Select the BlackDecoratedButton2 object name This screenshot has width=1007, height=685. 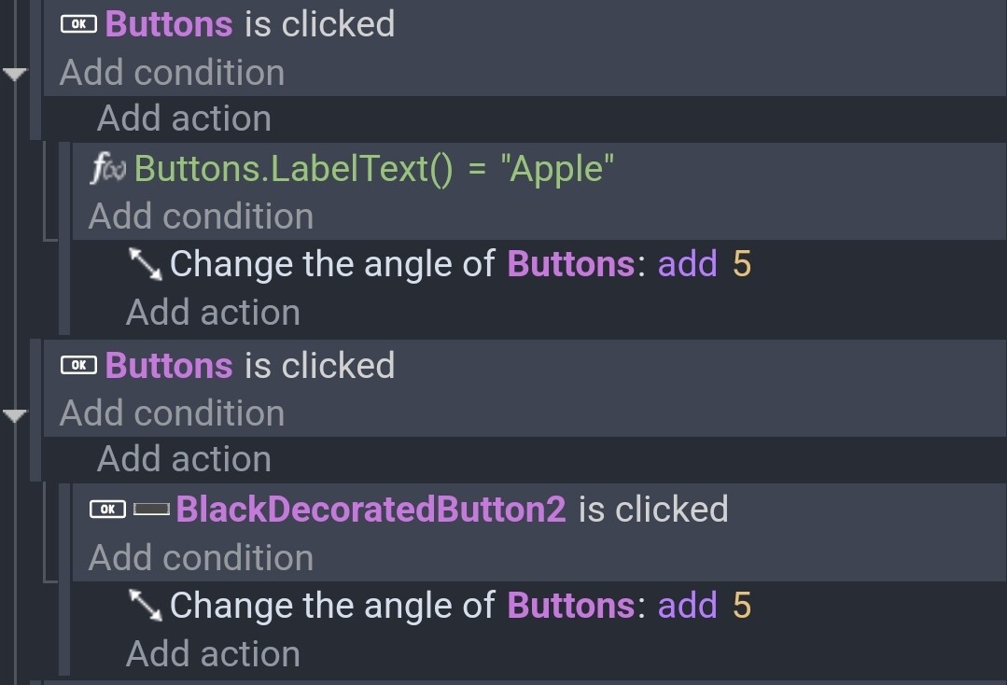(x=371, y=510)
